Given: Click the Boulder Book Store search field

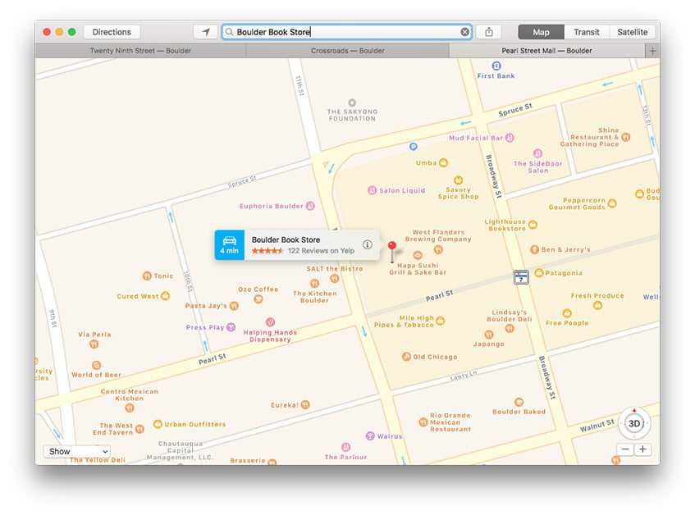Looking at the screenshot, I should point(345,32).
